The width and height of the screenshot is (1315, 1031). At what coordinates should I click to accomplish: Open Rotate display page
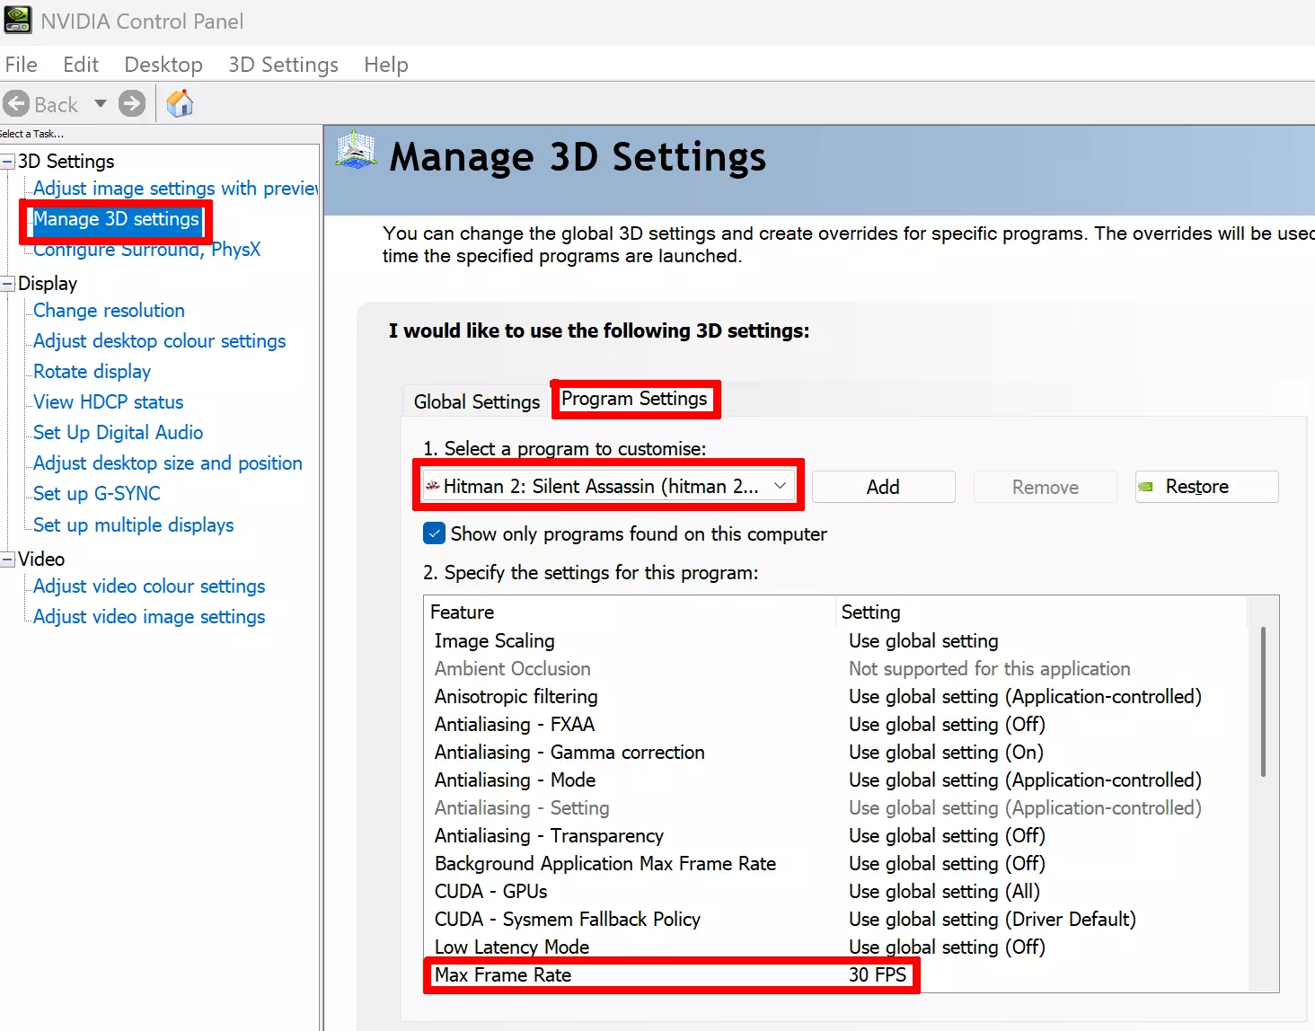click(x=92, y=372)
